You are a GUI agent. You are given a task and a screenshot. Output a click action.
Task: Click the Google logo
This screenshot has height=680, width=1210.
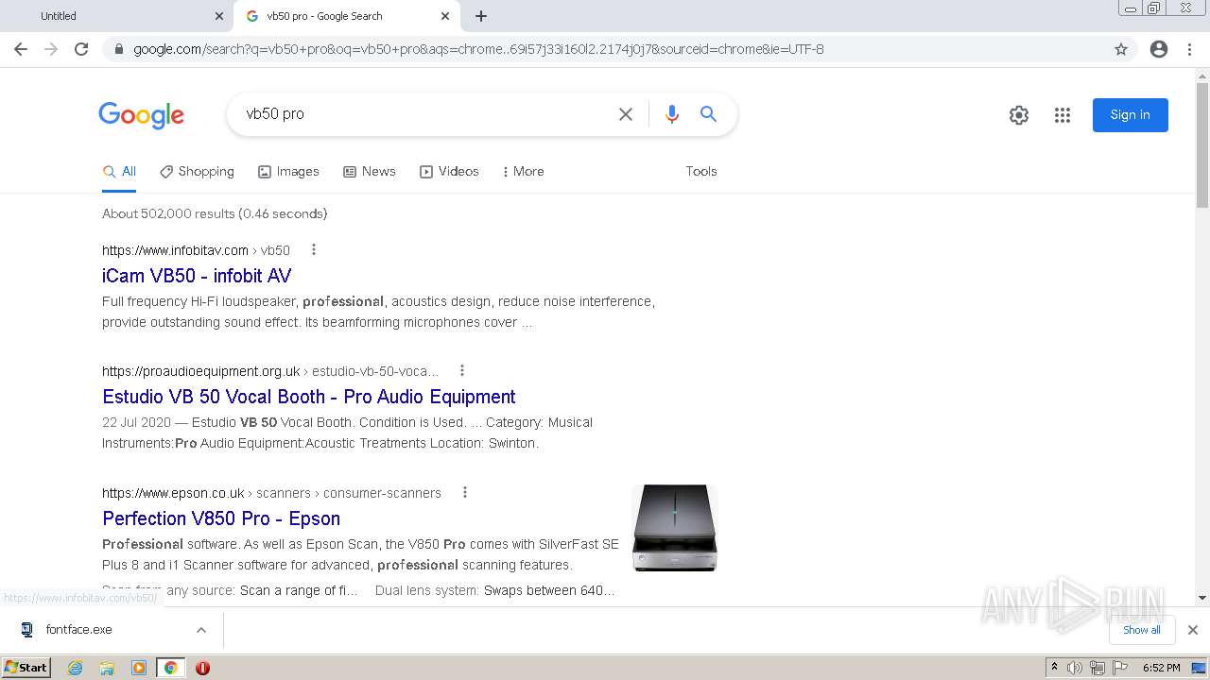tap(141, 115)
